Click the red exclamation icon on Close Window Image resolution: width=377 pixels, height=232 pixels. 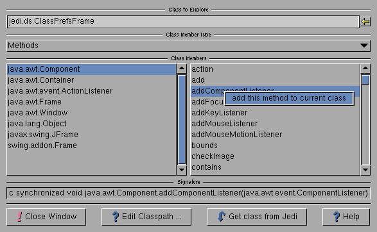[19, 217]
